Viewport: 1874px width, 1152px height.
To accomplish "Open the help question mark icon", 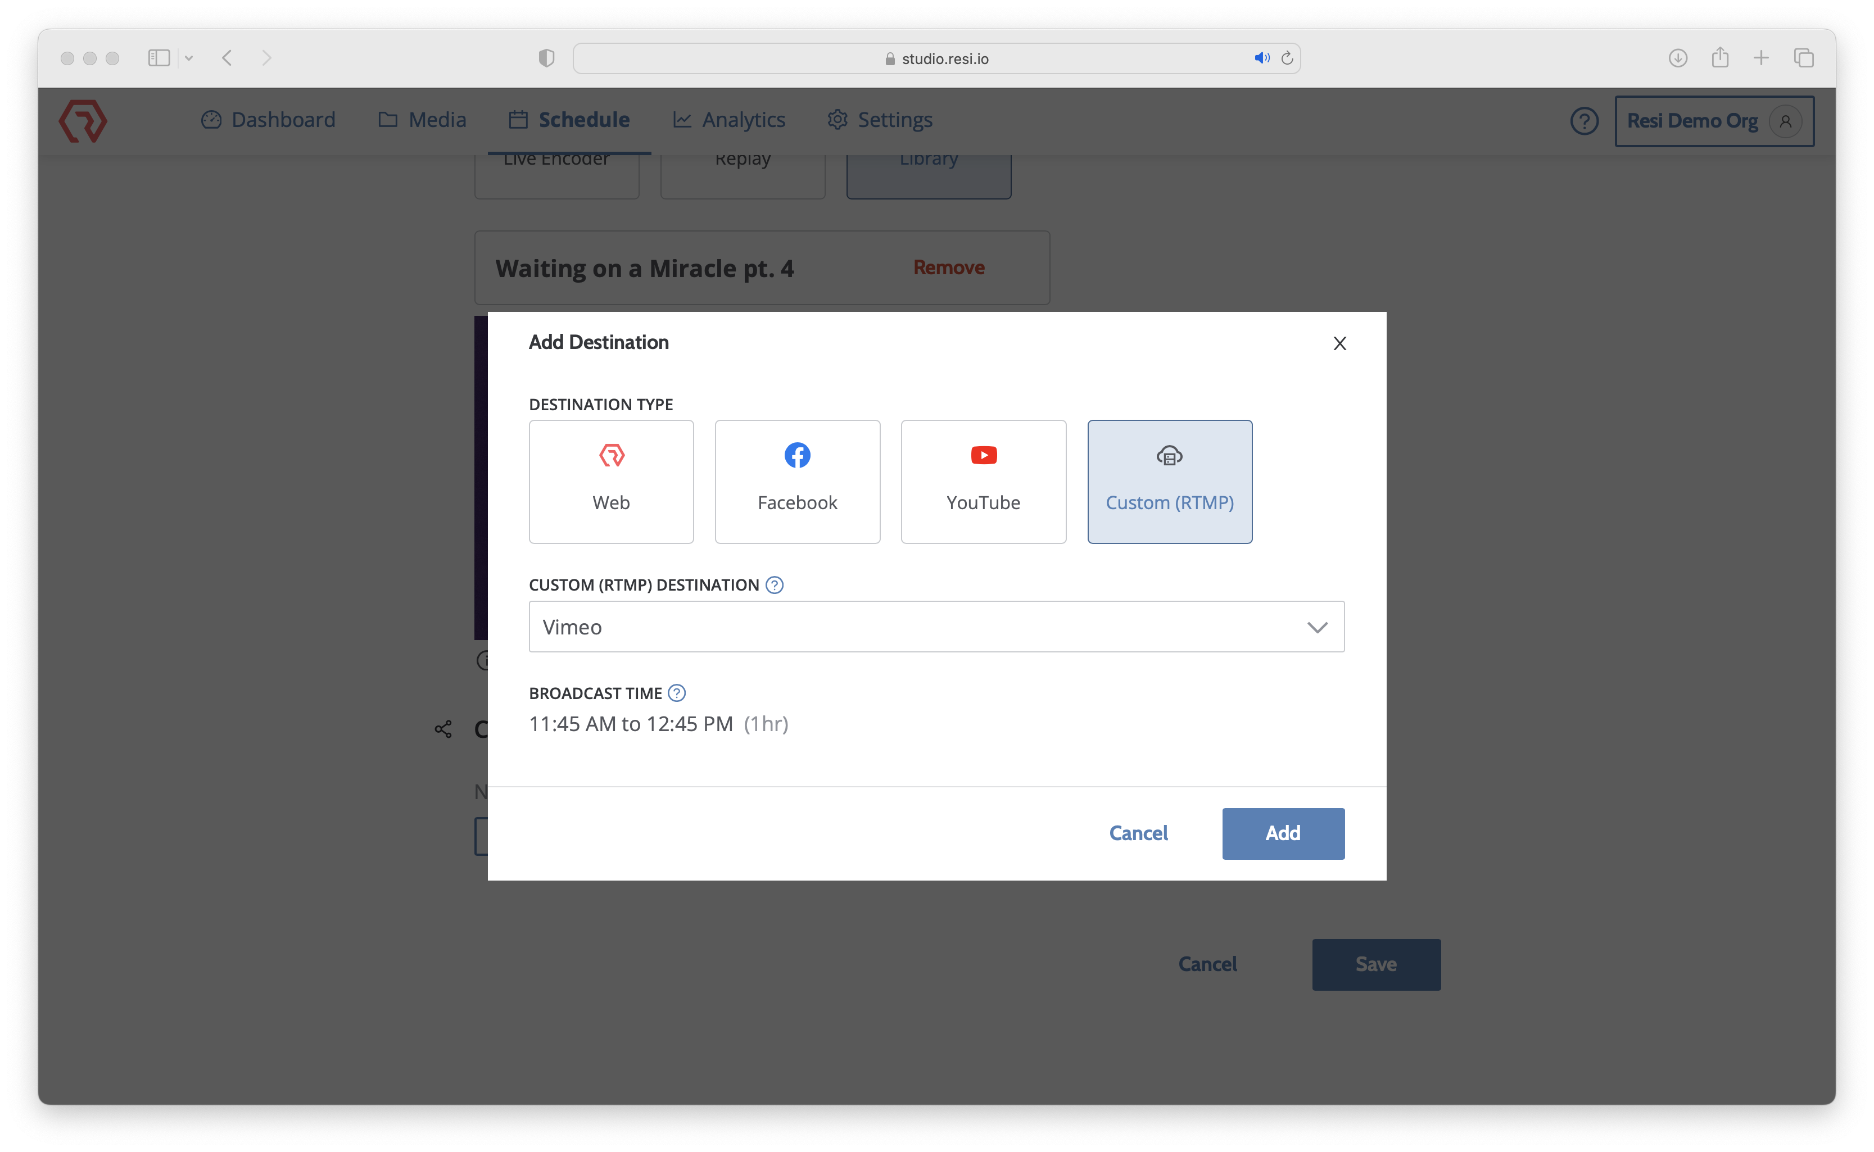I will (1585, 120).
